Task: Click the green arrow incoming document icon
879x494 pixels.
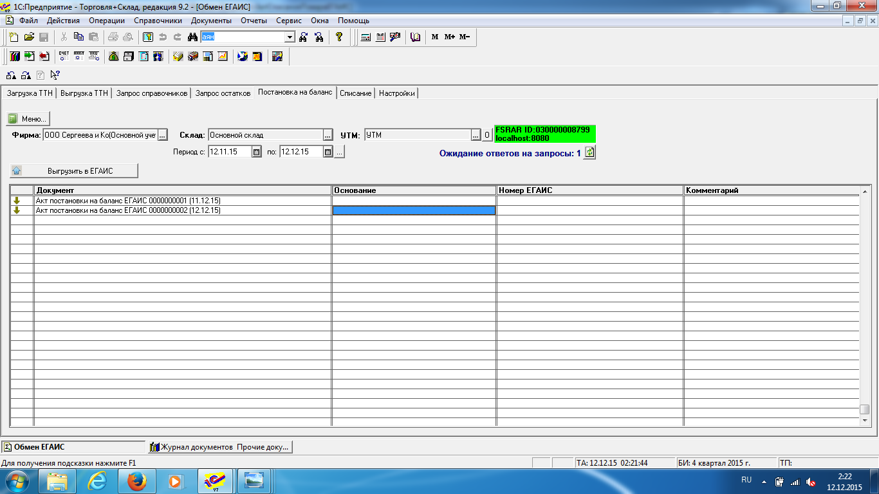Action: (29, 57)
